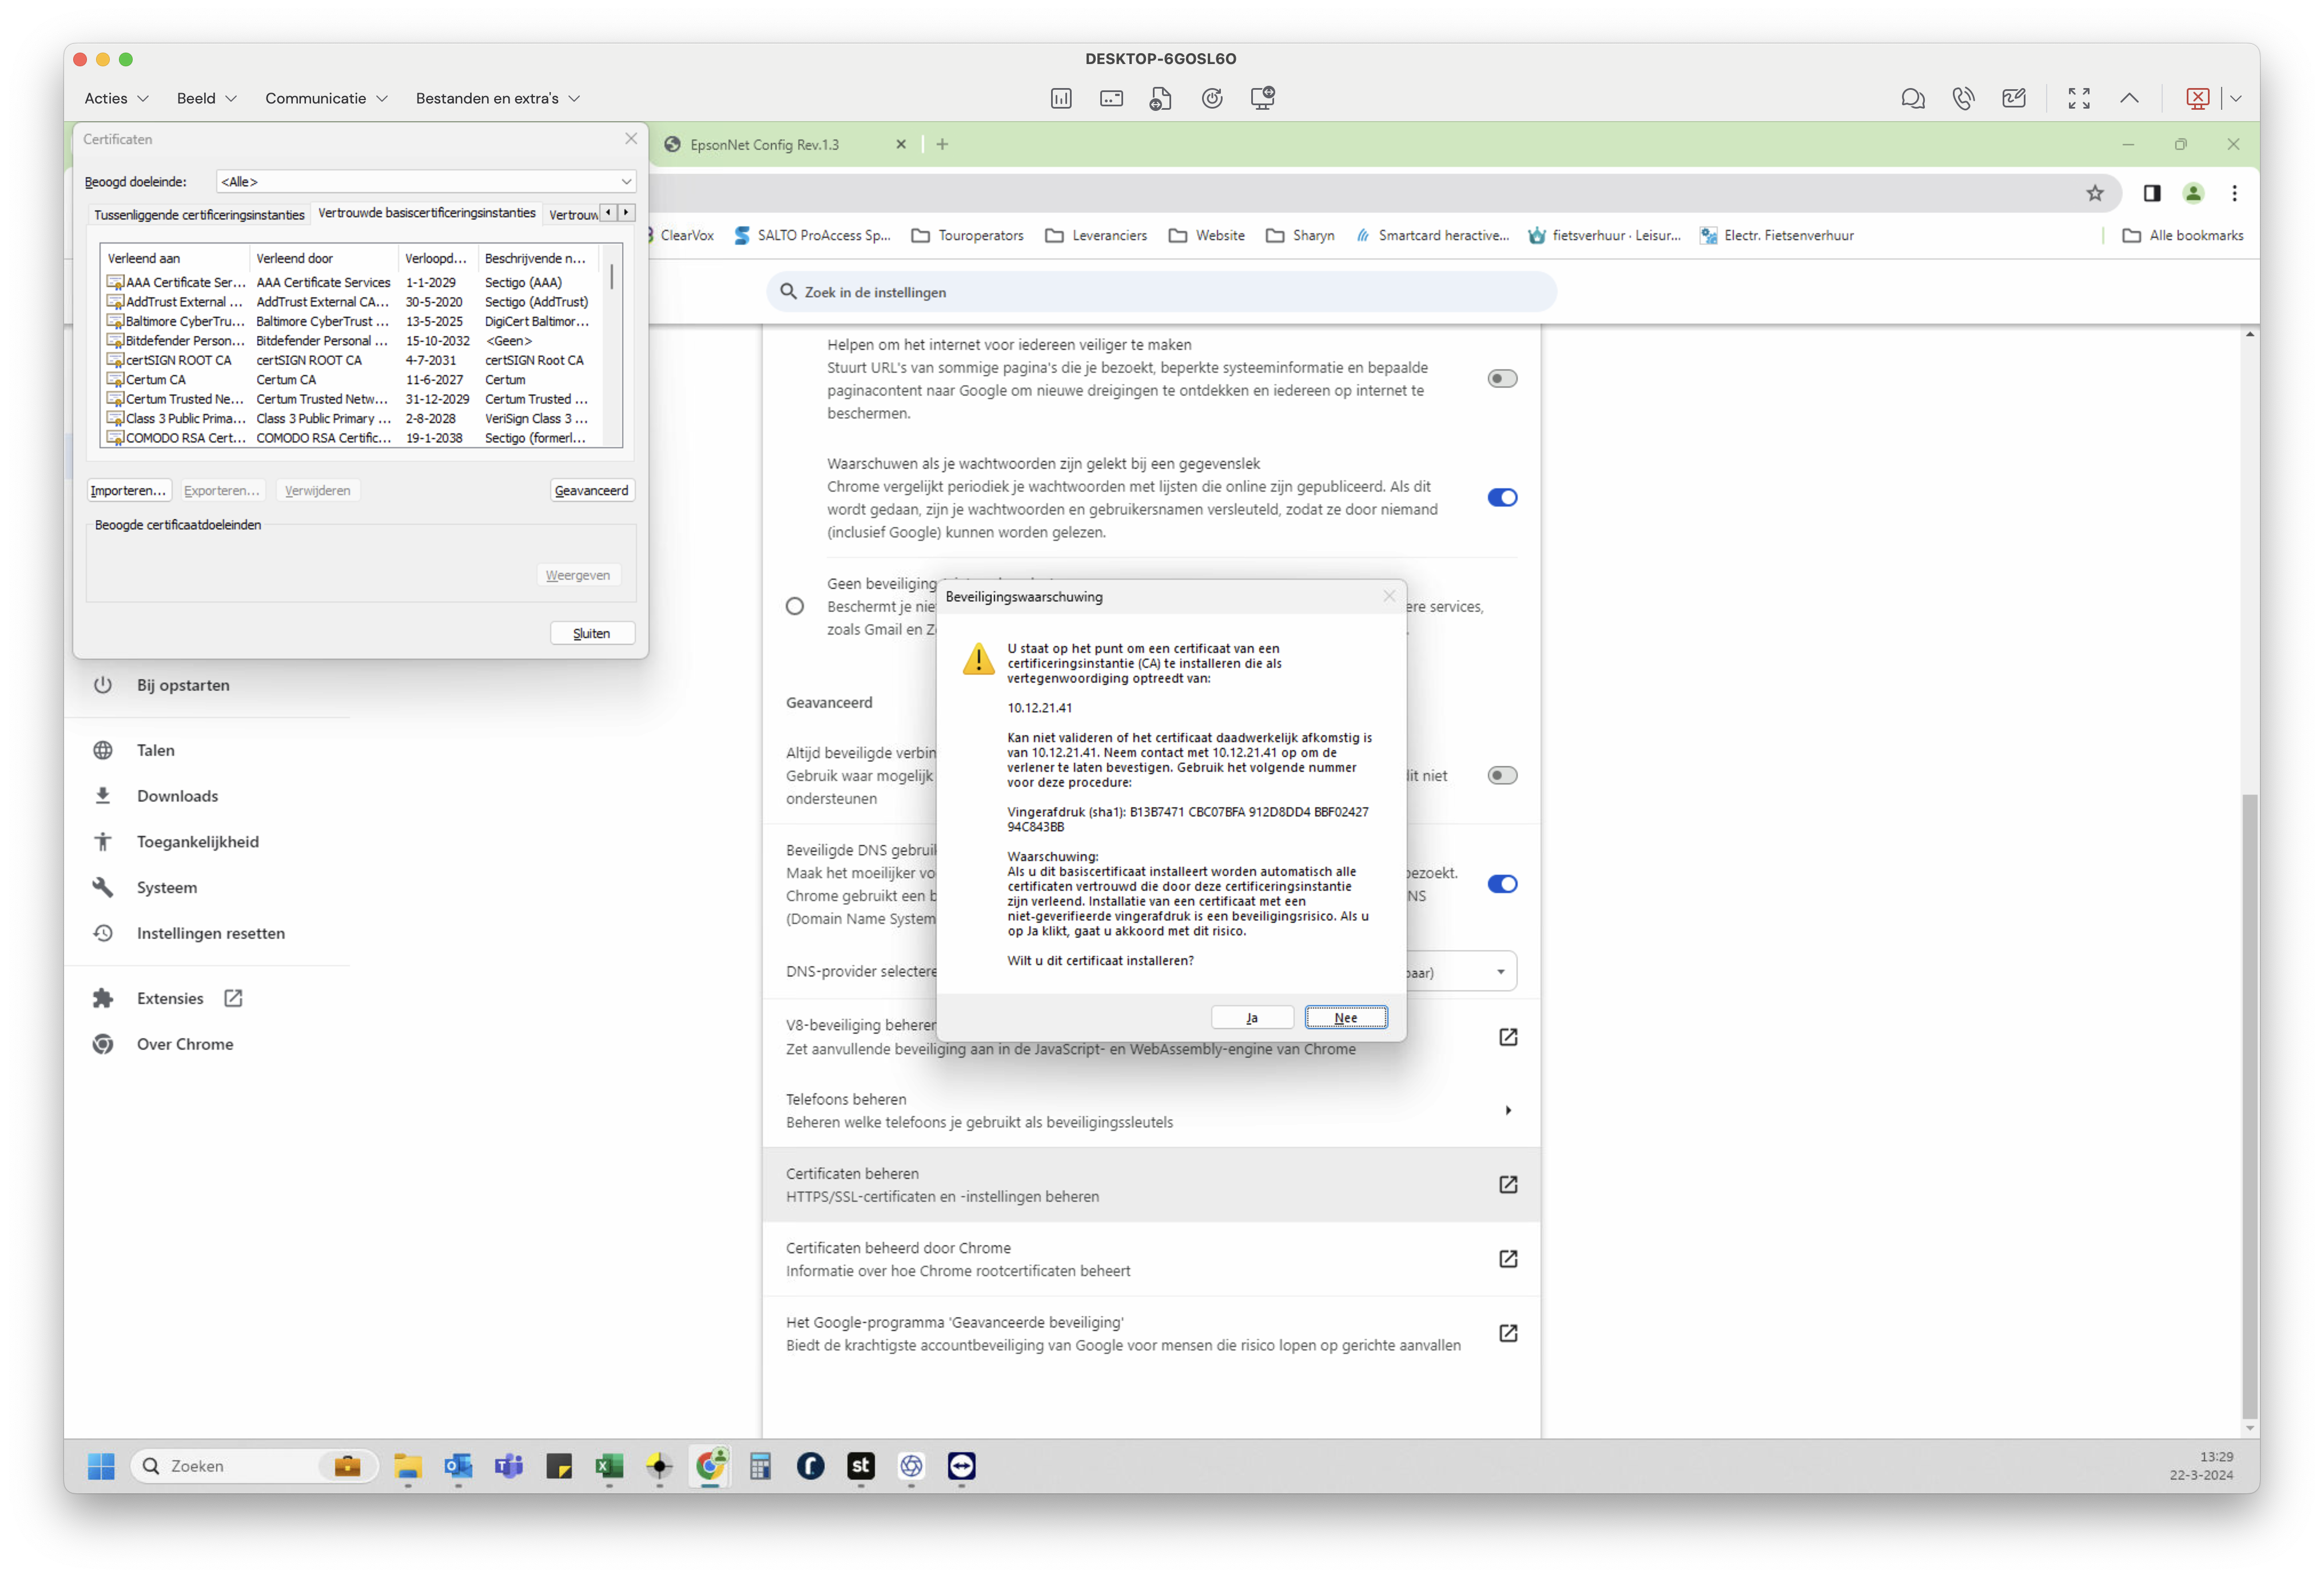Open Beeld menu dropdown
This screenshot has width=2324, height=1578.
(x=206, y=98)
